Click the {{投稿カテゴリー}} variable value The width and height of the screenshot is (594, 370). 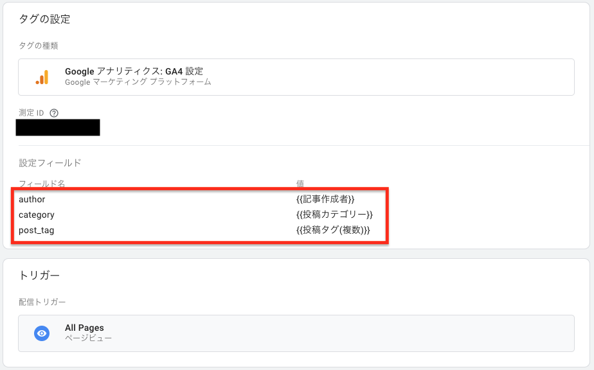click(334, 215)
